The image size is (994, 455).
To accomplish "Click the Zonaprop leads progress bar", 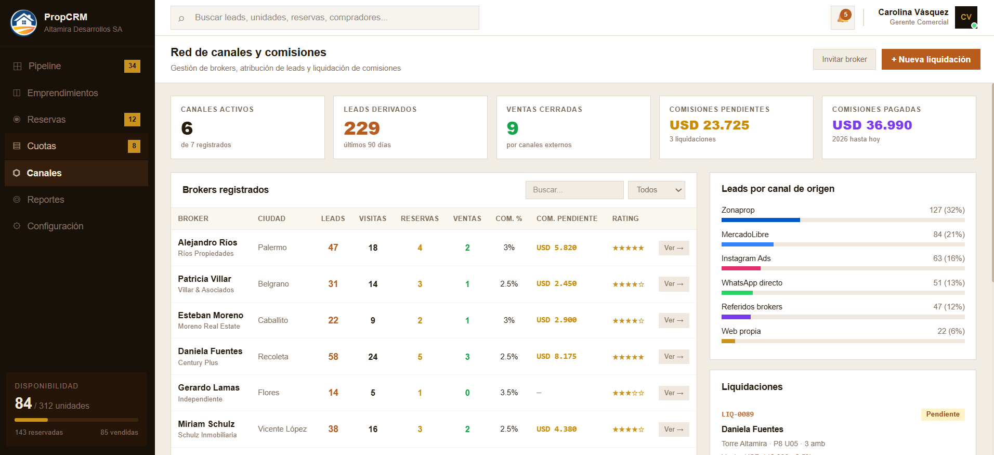I will (x=843, y=220).
